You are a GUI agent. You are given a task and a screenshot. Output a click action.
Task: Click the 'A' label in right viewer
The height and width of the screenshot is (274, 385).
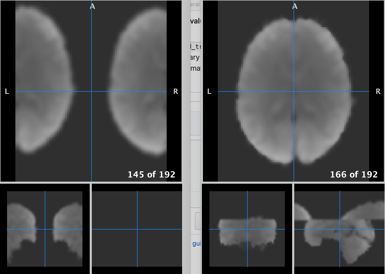(x=295, y=6)
